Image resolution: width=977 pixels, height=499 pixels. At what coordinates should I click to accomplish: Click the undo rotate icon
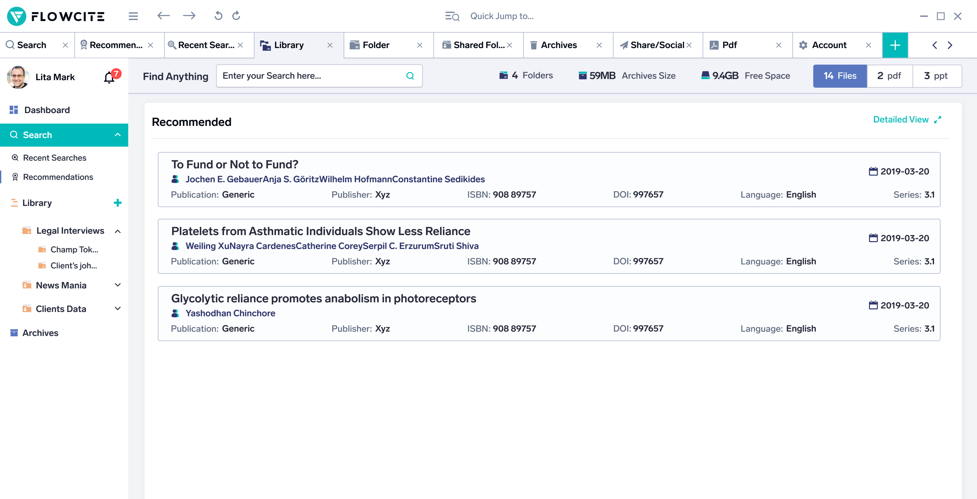click(x=218, y=16)
